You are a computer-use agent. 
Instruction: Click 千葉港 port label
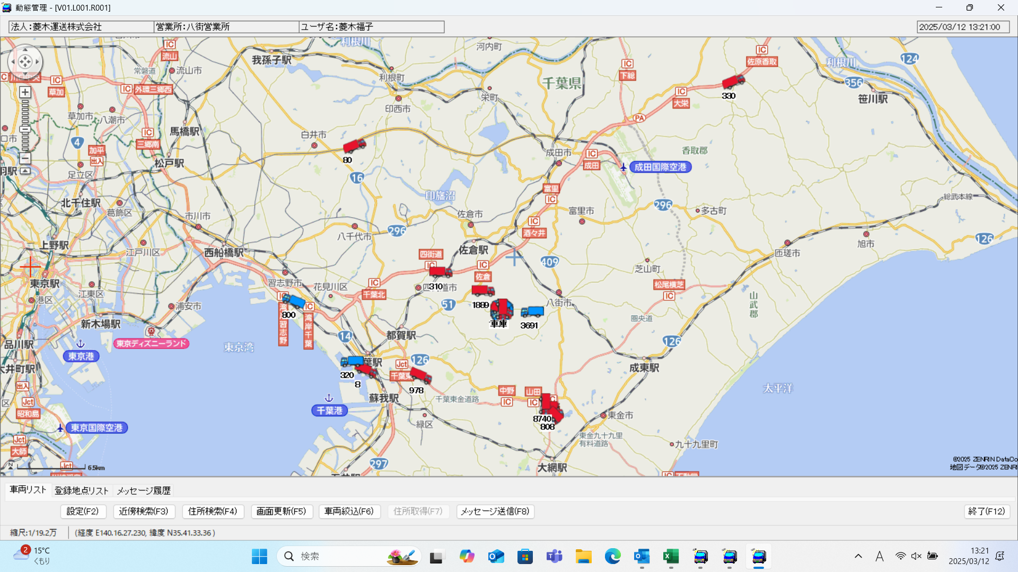[329, 410]
